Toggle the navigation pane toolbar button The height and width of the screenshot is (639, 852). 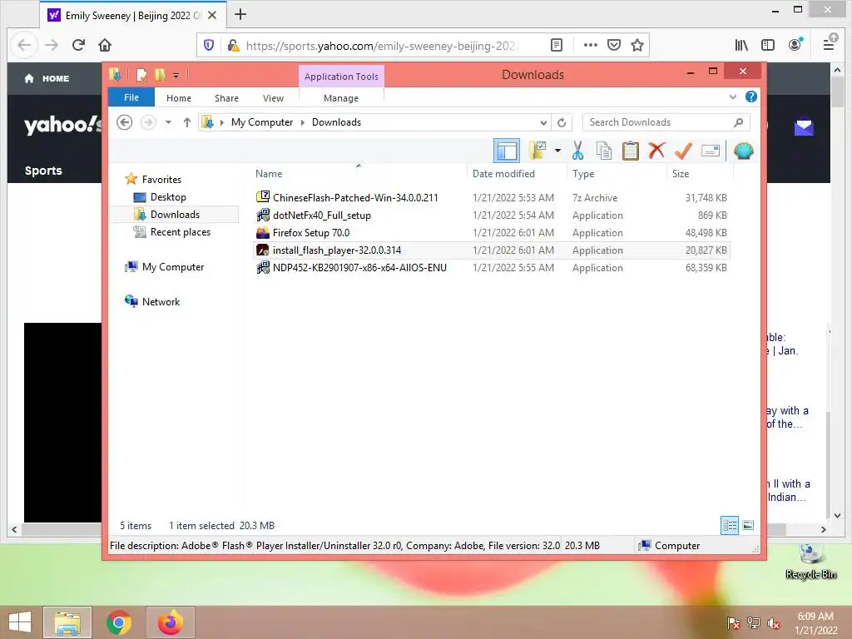tap(507, 151)
